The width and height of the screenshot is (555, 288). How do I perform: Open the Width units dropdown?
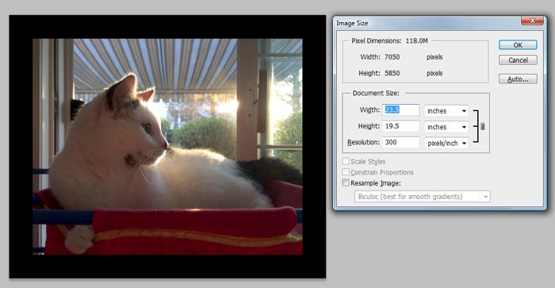tap(446, 111)
